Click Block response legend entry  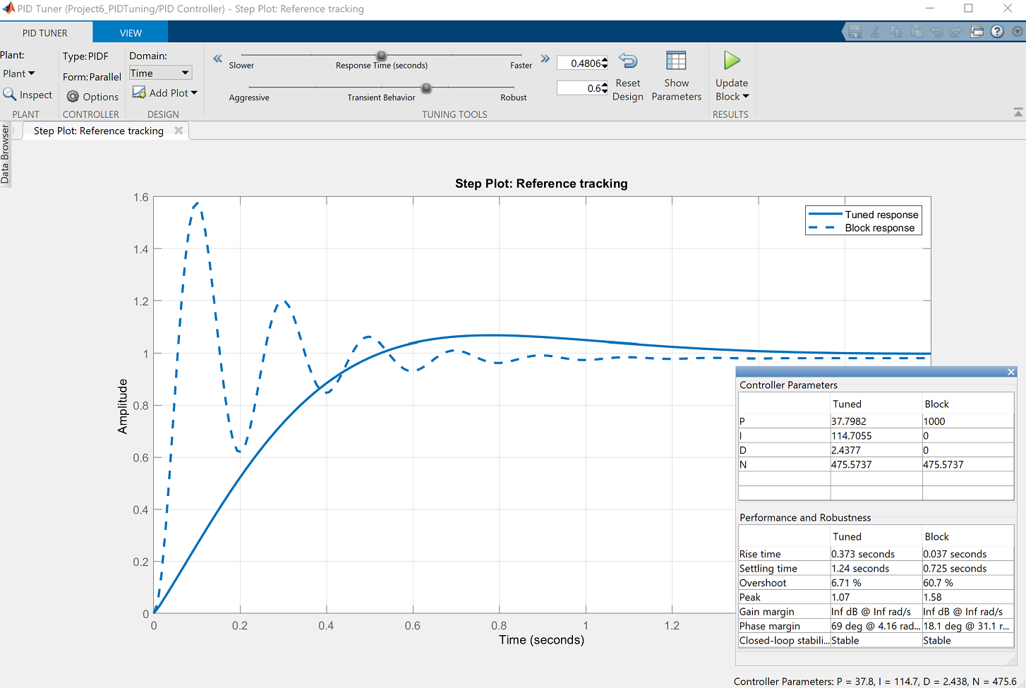tap(862, 228)
